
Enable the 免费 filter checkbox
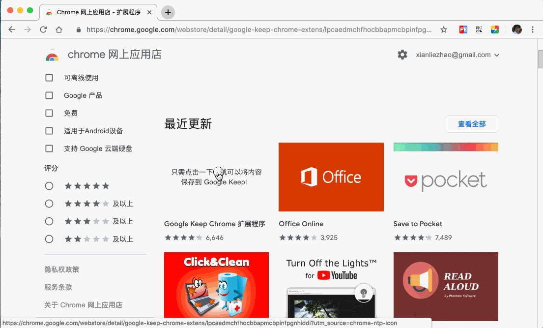tap(49, 113)
